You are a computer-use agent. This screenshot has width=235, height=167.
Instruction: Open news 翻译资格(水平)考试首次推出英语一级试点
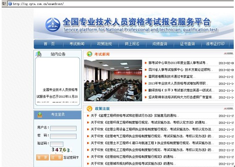181,90
